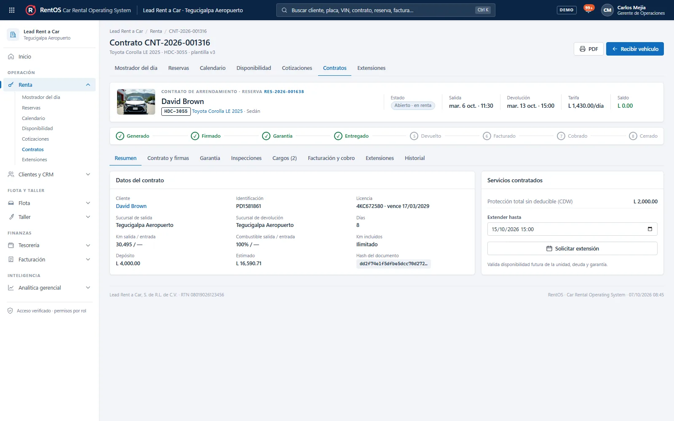
Task: Click the Tesorería wallet icon
Action: coord(11,245)
